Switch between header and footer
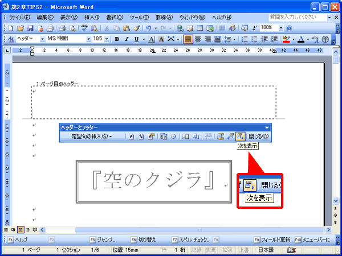The image size is (342, 256). [221, 137]
